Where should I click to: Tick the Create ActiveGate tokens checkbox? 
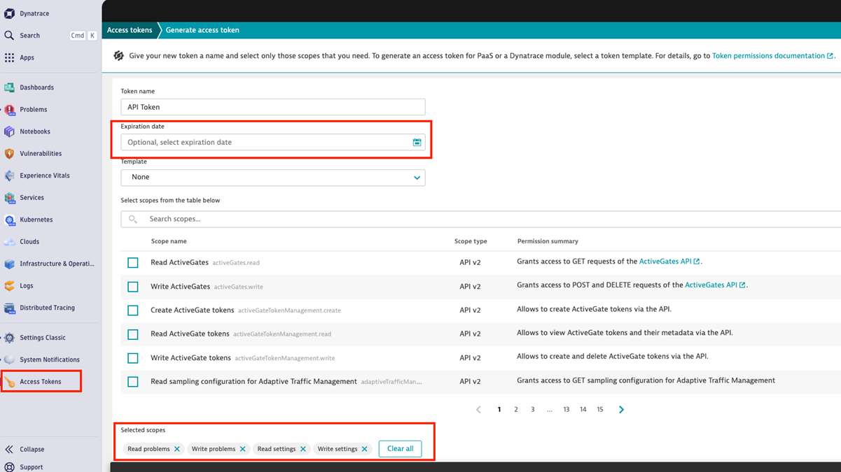pos(133,310)
